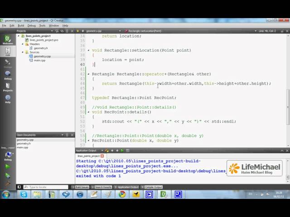The image size is (290, 217).
Task: Fold the setLocation function at line 37
Action: pos(88,50)
